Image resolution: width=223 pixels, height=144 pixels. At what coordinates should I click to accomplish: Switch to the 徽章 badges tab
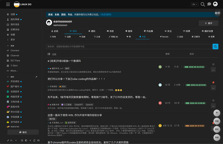[129, 31]
